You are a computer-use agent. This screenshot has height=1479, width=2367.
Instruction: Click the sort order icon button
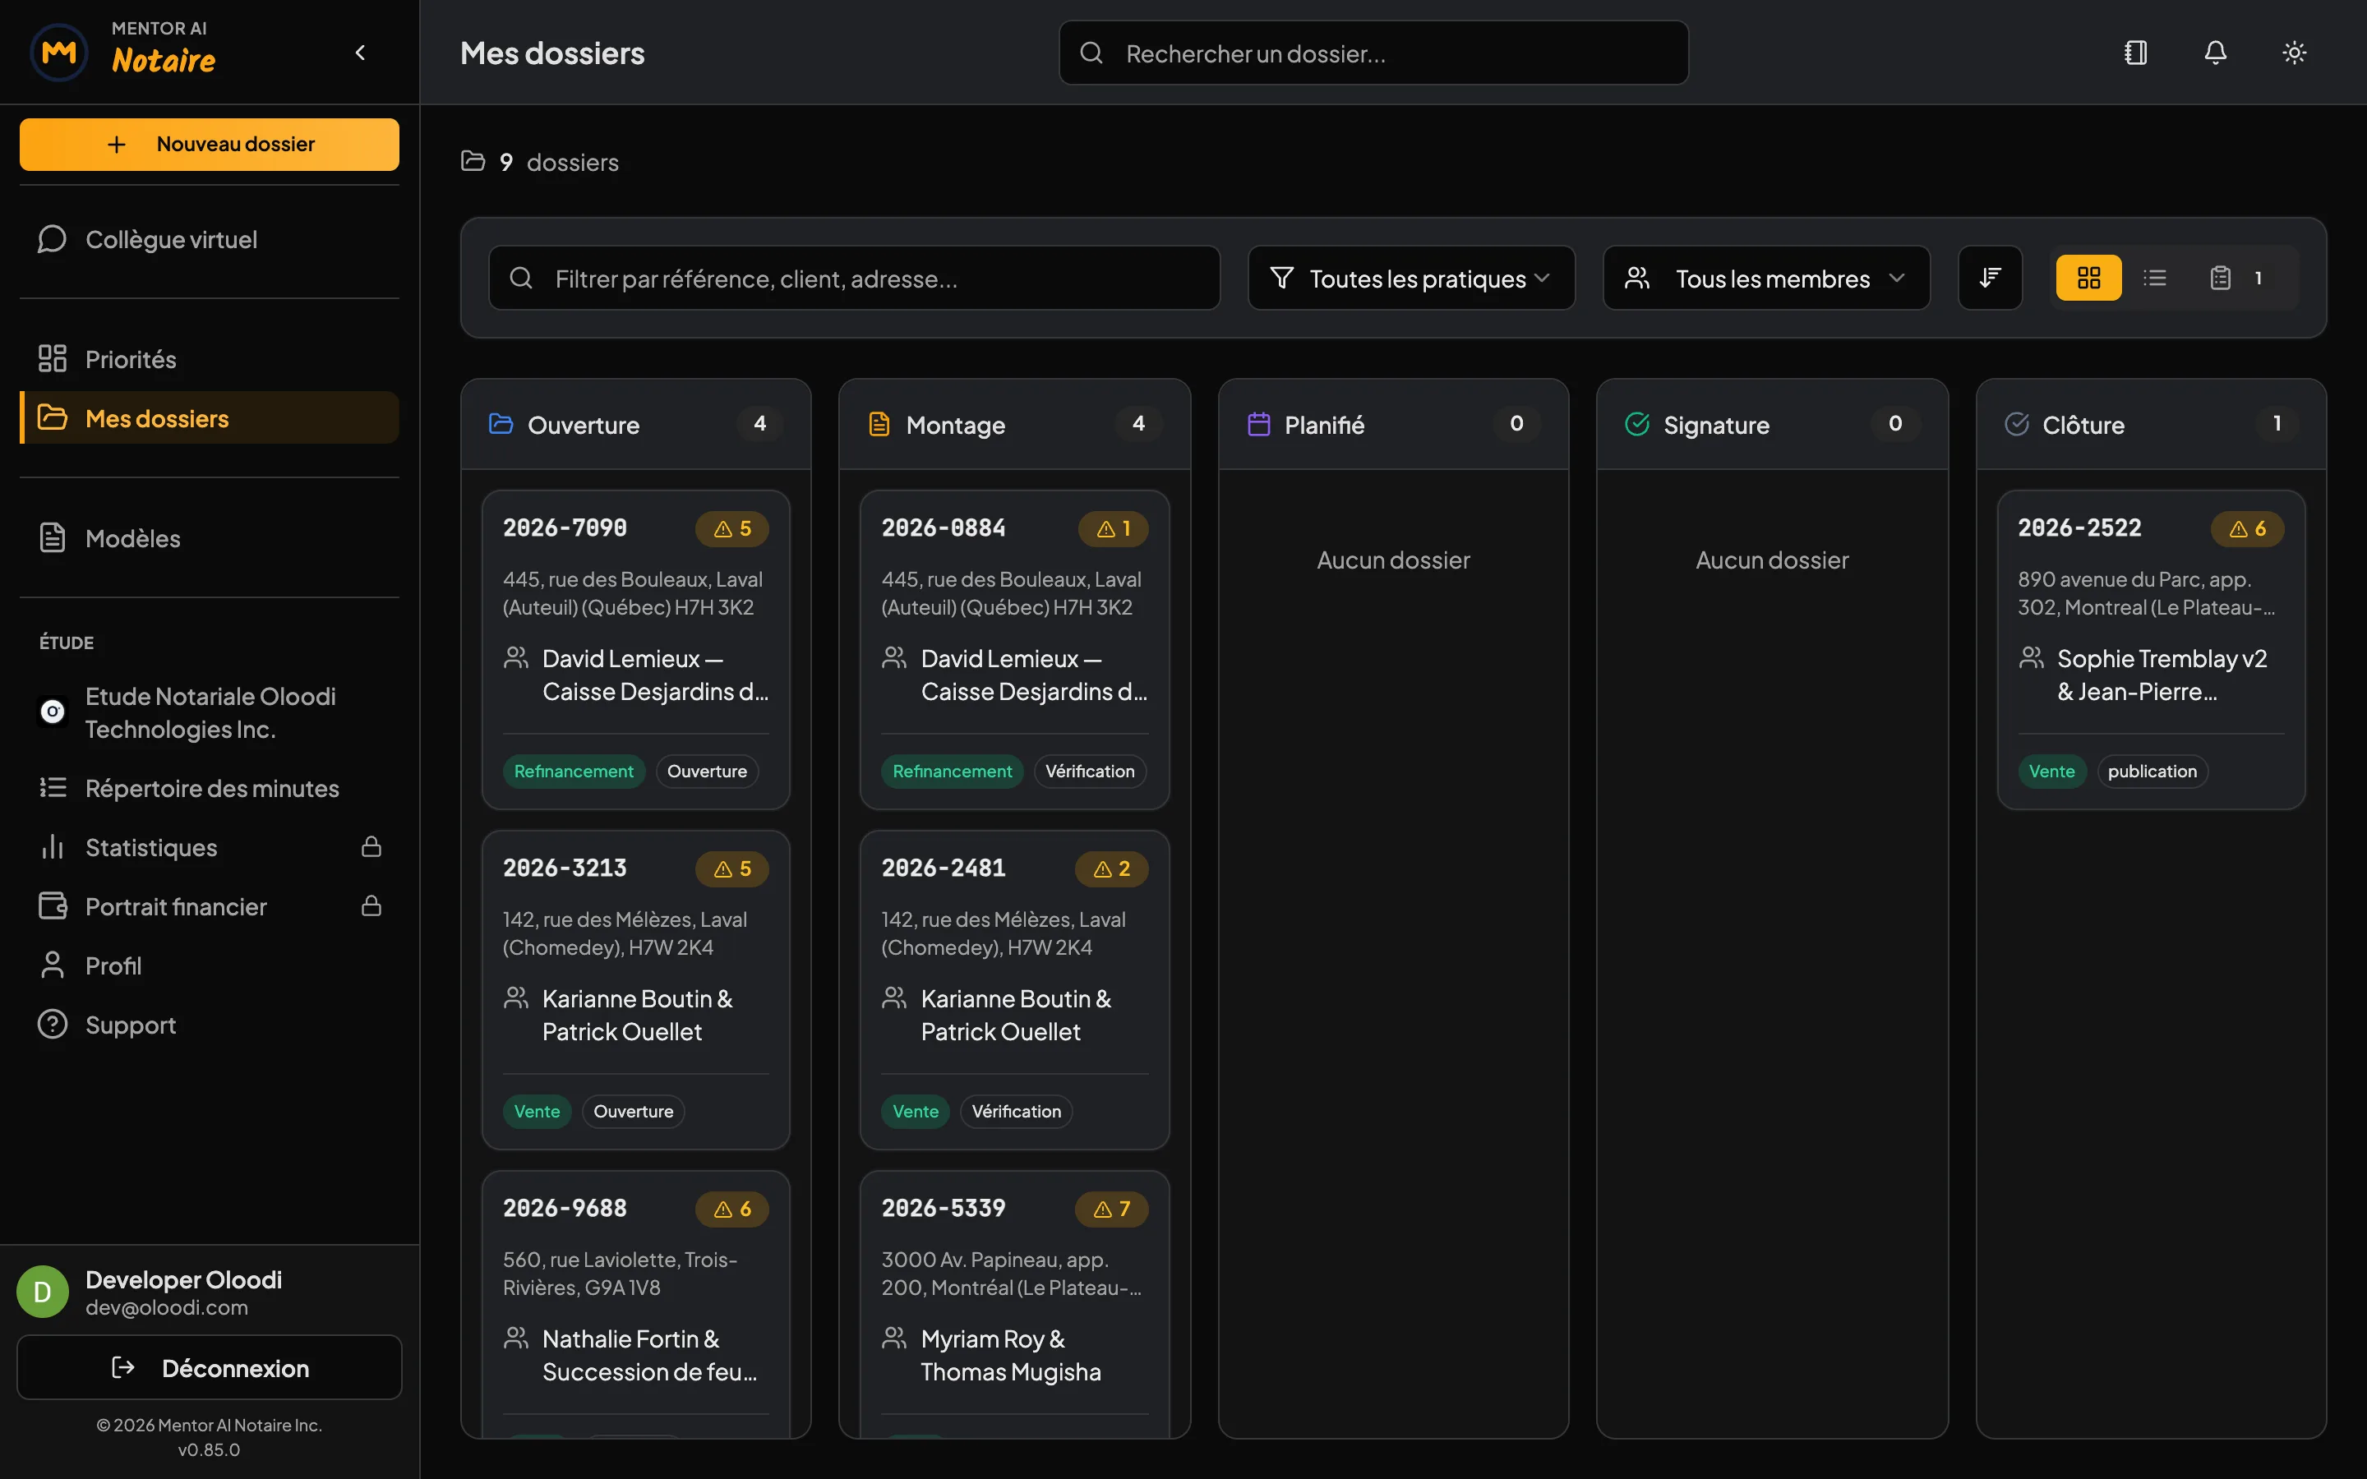[x=1991, y=278]
